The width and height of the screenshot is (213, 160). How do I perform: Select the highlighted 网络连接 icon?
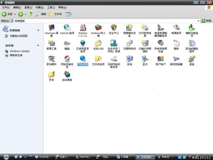(x=83, y=61)
